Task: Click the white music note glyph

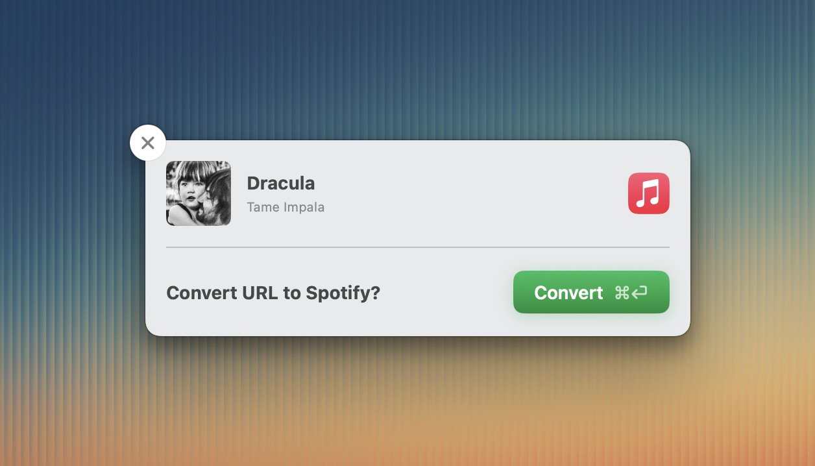Action: (648, 193)
